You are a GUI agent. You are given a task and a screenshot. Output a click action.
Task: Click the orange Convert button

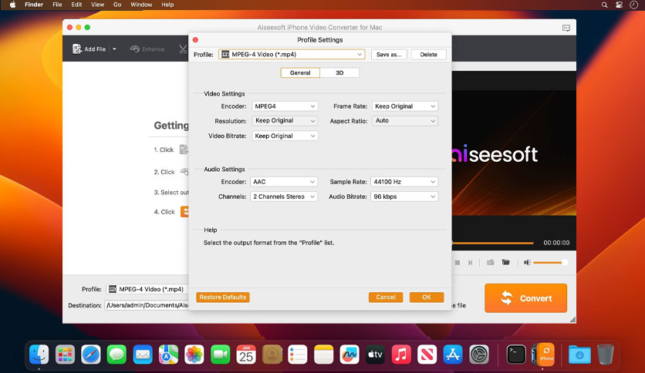[525, 298]
